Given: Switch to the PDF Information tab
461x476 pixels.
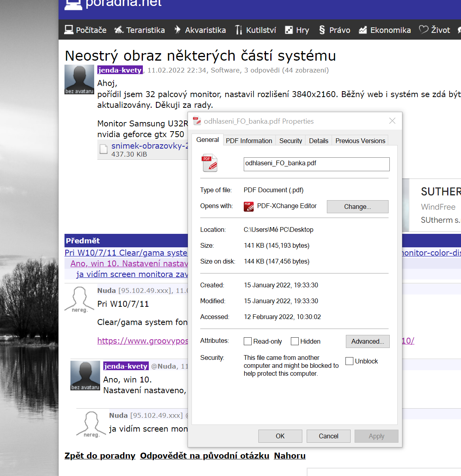Looking at the screenshot, I should point(249,141).
